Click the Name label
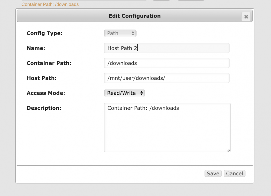Screen dimensions: 271x196 [x=36, y=48]
